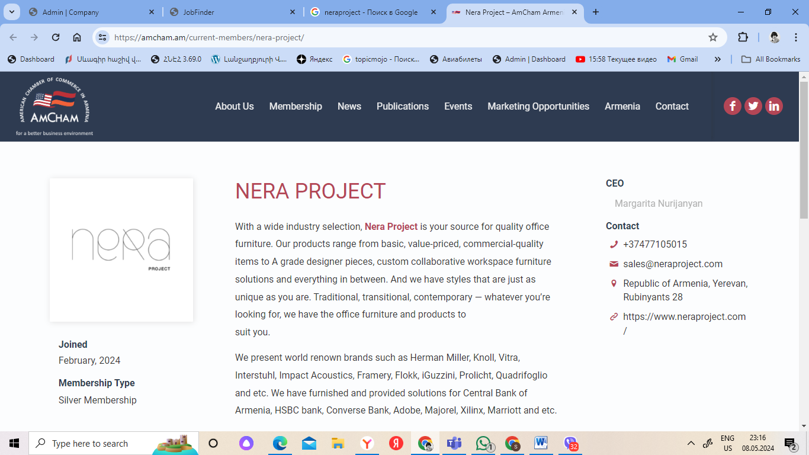Image resolution: width=809 pixels, height=455 pixels.
Task: Email sales@neraproject.com
Action: (x=673, y=264)
